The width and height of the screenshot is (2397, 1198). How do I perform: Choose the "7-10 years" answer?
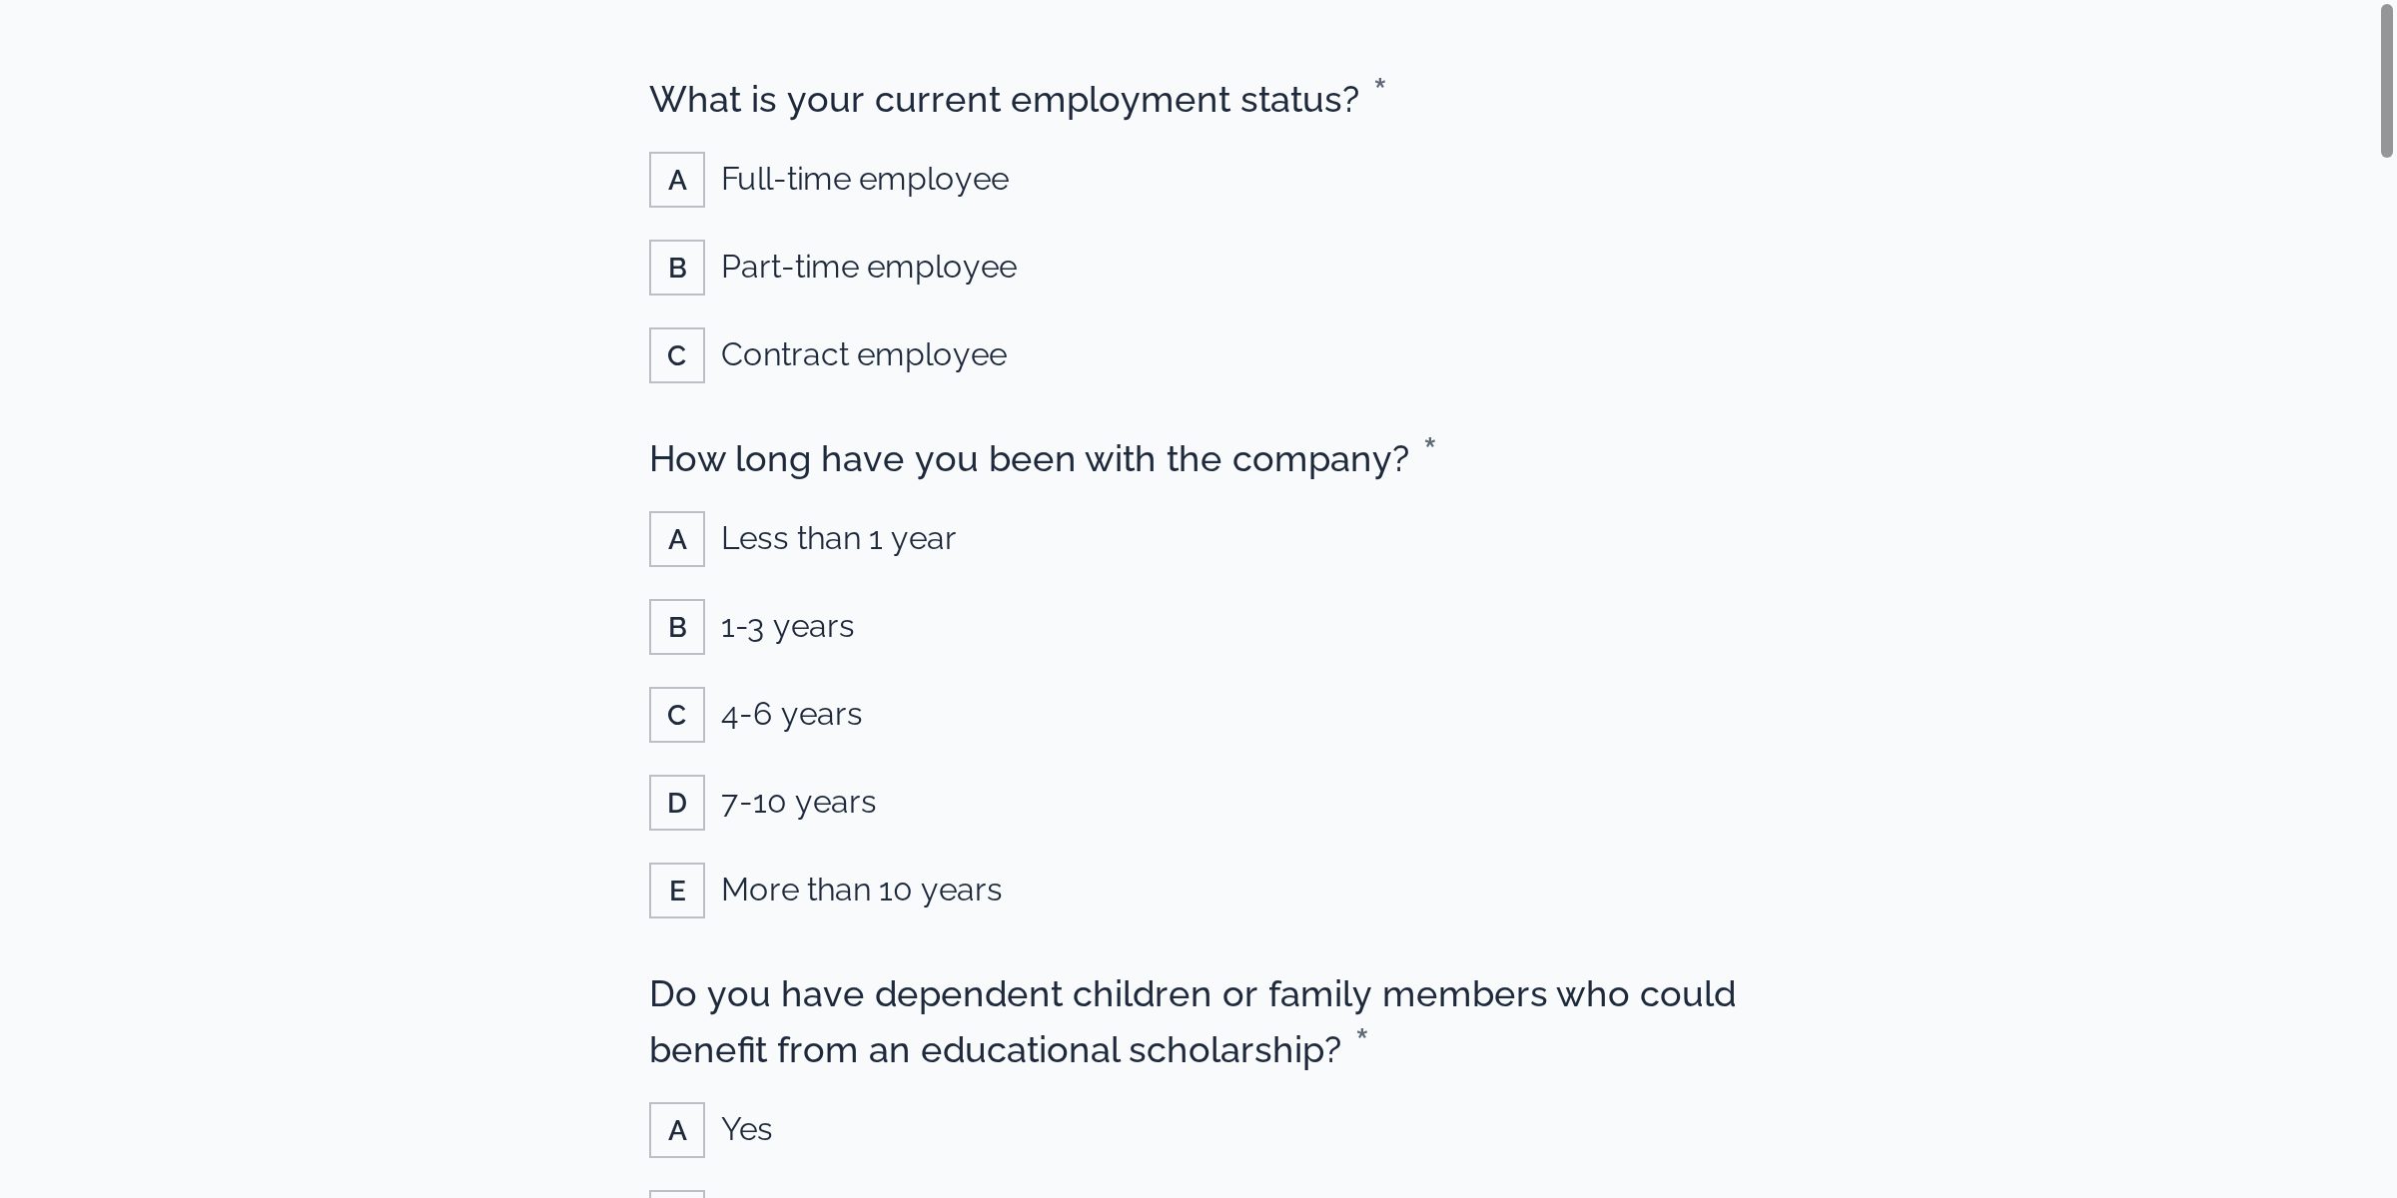(798, 802)
